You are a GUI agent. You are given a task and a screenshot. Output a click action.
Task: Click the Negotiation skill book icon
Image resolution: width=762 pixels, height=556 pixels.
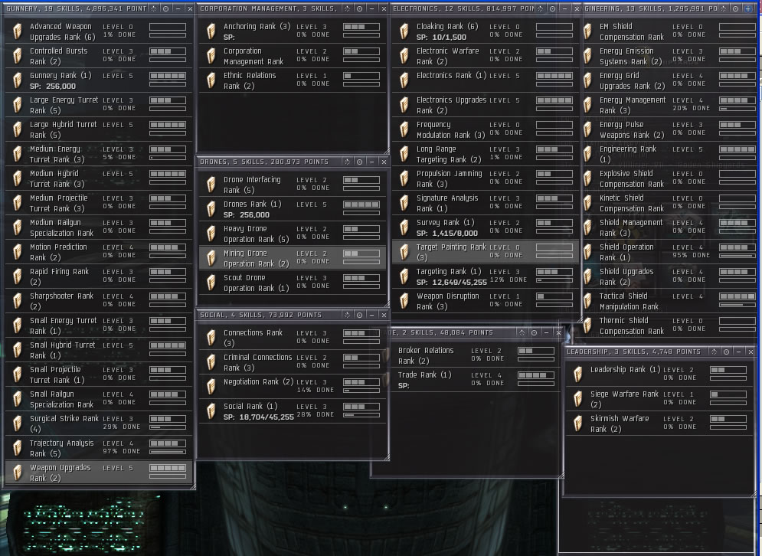211,387
